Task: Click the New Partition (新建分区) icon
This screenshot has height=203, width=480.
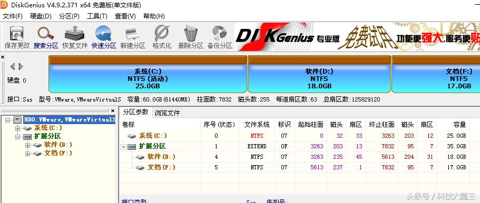Action: 133,37
